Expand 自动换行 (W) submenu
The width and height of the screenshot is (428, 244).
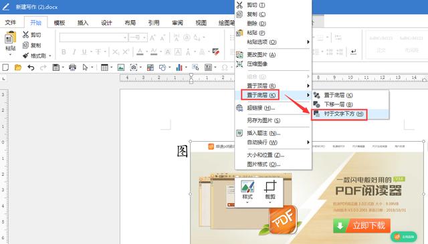[273, 142]
